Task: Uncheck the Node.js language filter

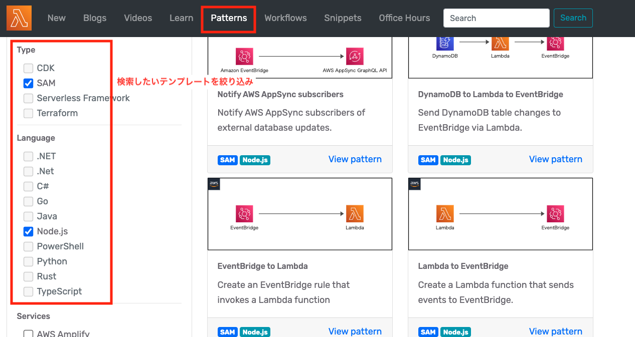Action: coord(29,231)
